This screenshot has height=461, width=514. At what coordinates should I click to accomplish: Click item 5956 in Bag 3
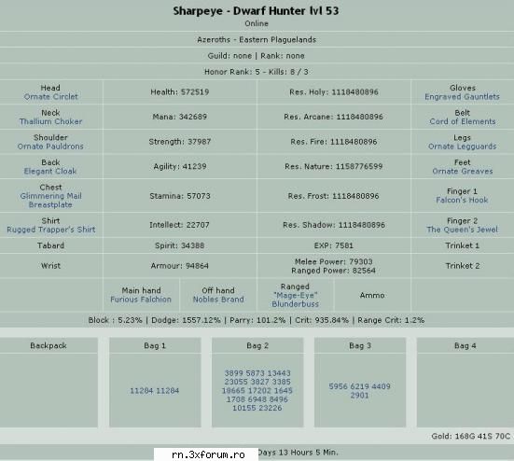tap(338, 386)
